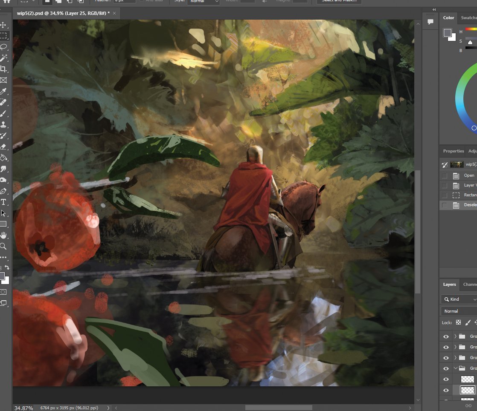Viewport: 477px width, 411px height.
Task: Open the Normal blend mode dropdown
Action: pyautogui.click(x=459, y=311)
